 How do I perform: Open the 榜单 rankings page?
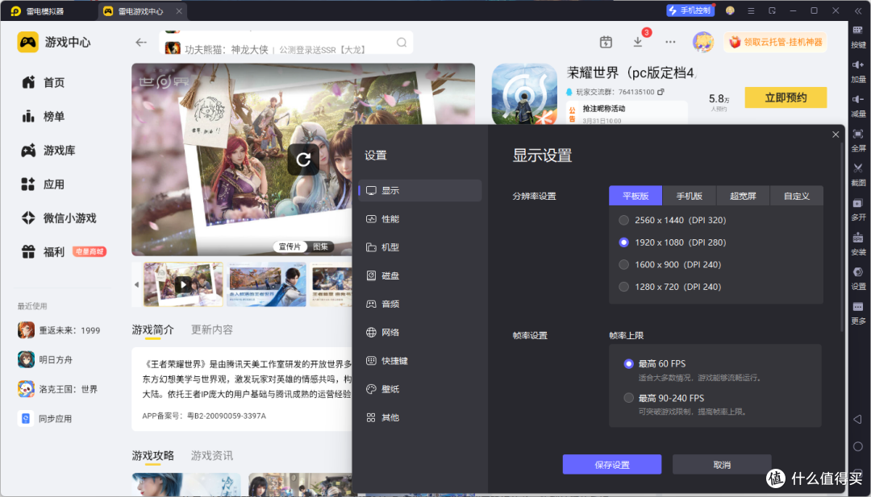(x=44, y=117)
